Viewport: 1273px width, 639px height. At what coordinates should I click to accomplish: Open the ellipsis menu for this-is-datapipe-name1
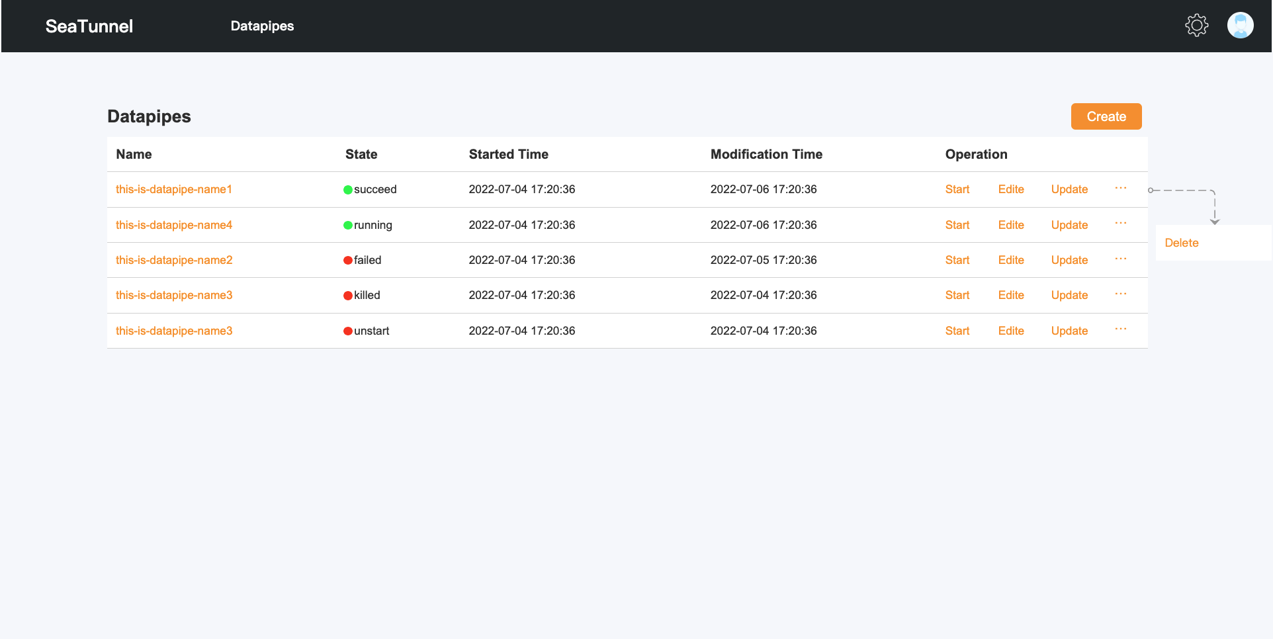1120,189
